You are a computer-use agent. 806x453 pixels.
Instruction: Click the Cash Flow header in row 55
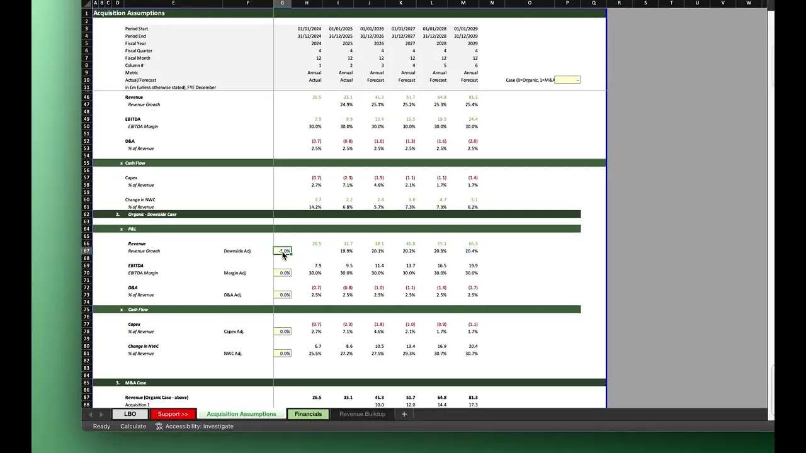coord(135,163)
